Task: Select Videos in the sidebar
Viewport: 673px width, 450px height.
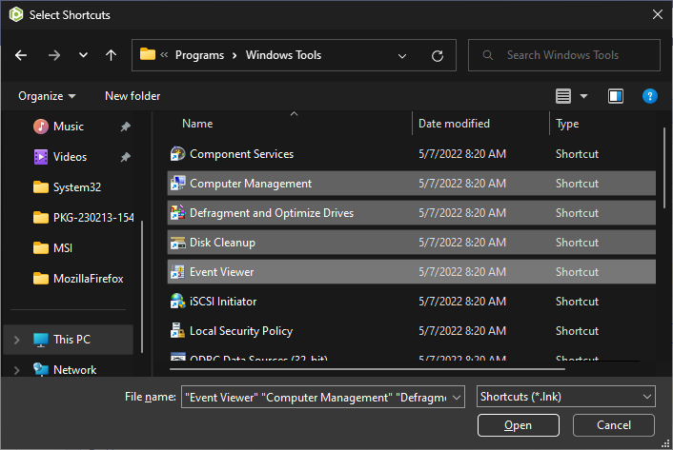Action: pos(70,157)
